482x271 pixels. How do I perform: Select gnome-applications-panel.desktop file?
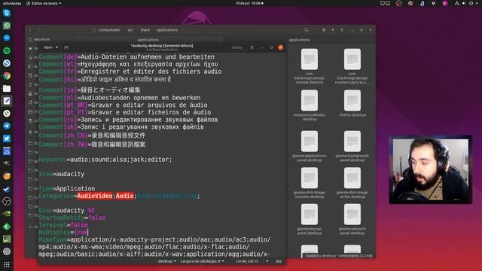310,146
